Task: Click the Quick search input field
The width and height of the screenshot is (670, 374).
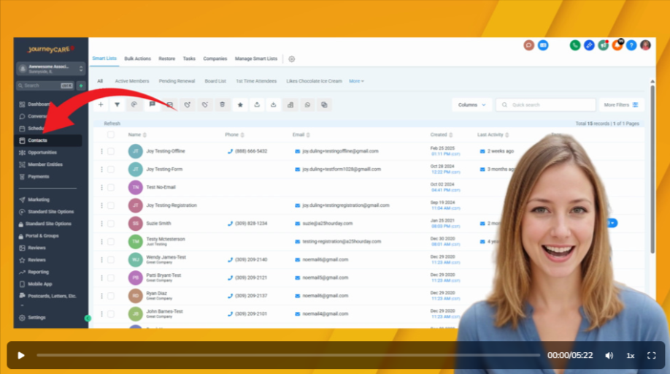Action: (x=546, y=105)
